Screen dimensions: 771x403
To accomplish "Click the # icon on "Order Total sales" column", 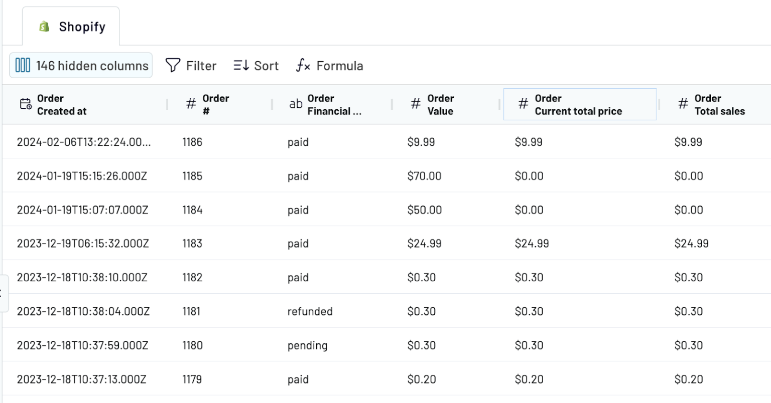I will point(683,104).
